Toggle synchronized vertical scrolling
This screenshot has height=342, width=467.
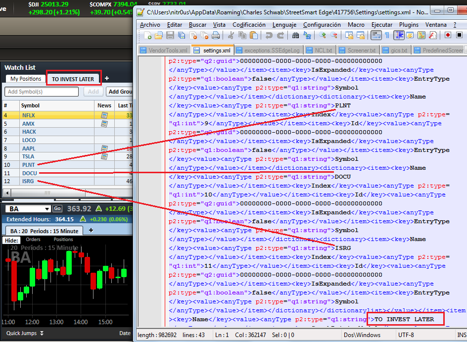[349, 36]
